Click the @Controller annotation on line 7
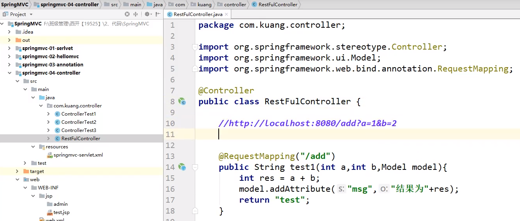520x221 pixels. point(226,91)
